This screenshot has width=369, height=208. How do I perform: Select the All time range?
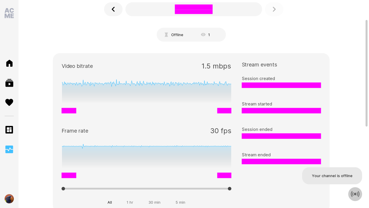tap(110, 202)
